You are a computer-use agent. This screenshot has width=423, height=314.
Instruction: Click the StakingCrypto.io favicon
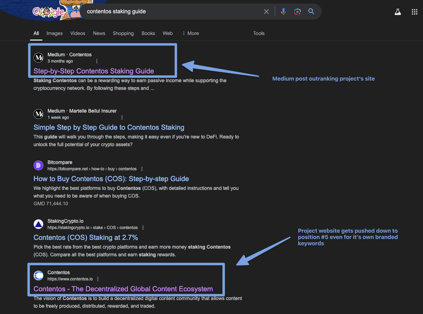[38, 224]
